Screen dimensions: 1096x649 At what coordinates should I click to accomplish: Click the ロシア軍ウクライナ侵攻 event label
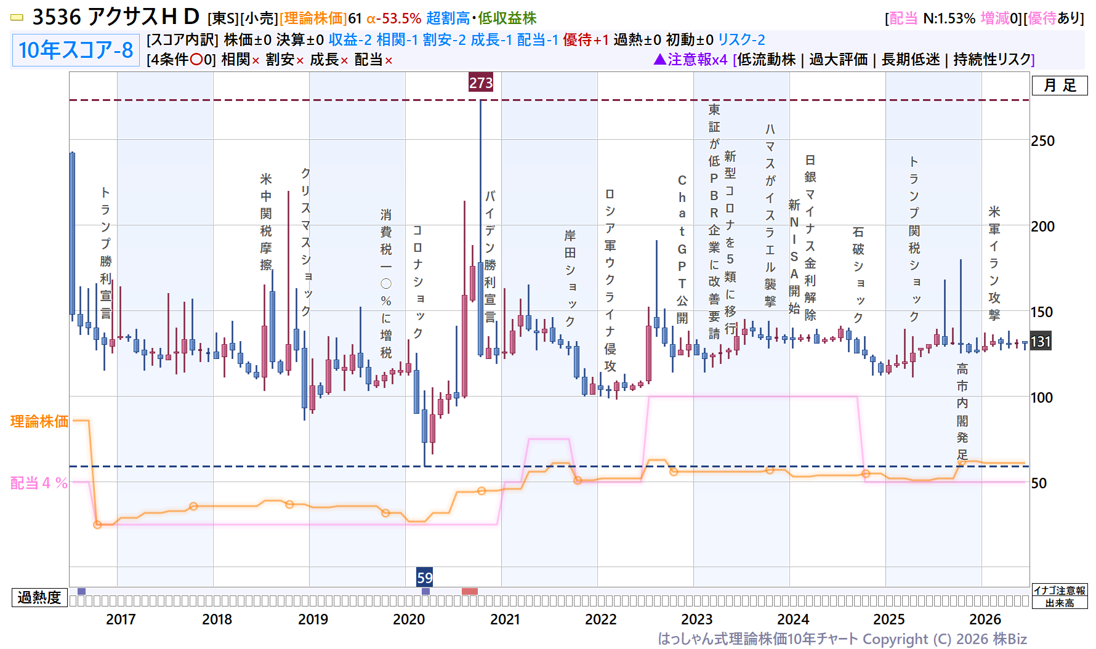click(610, 280)
